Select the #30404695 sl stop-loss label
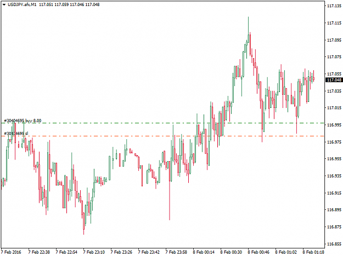The width and height of the screenshot is (343, 257). click(16, 133)
